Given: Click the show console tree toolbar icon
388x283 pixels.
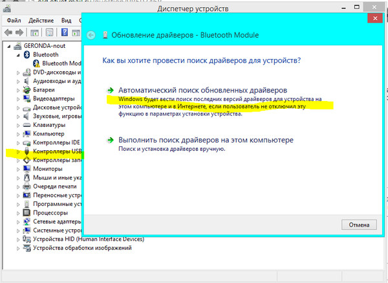Looking at the screenshot, I should pyautogui.click(x=34, y=32).
